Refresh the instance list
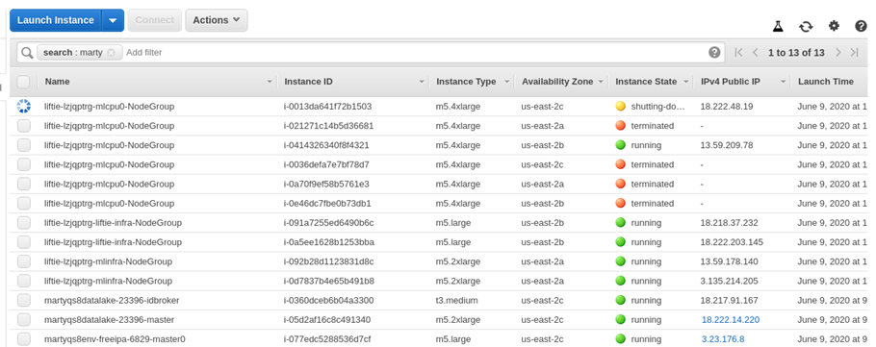The height and width of the screenshot is (347, 876). click(x=806, y=26)
